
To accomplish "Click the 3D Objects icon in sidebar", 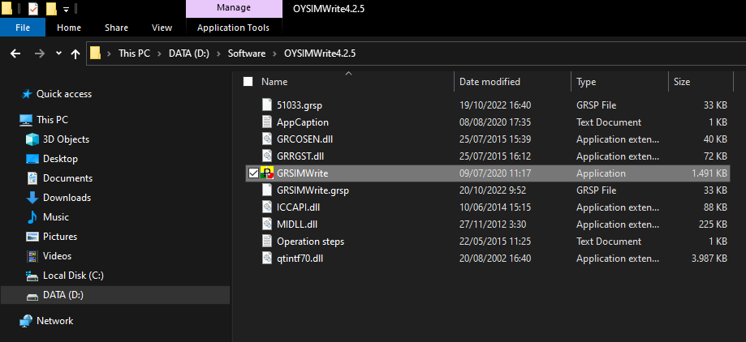I will [x=32, y=139].
